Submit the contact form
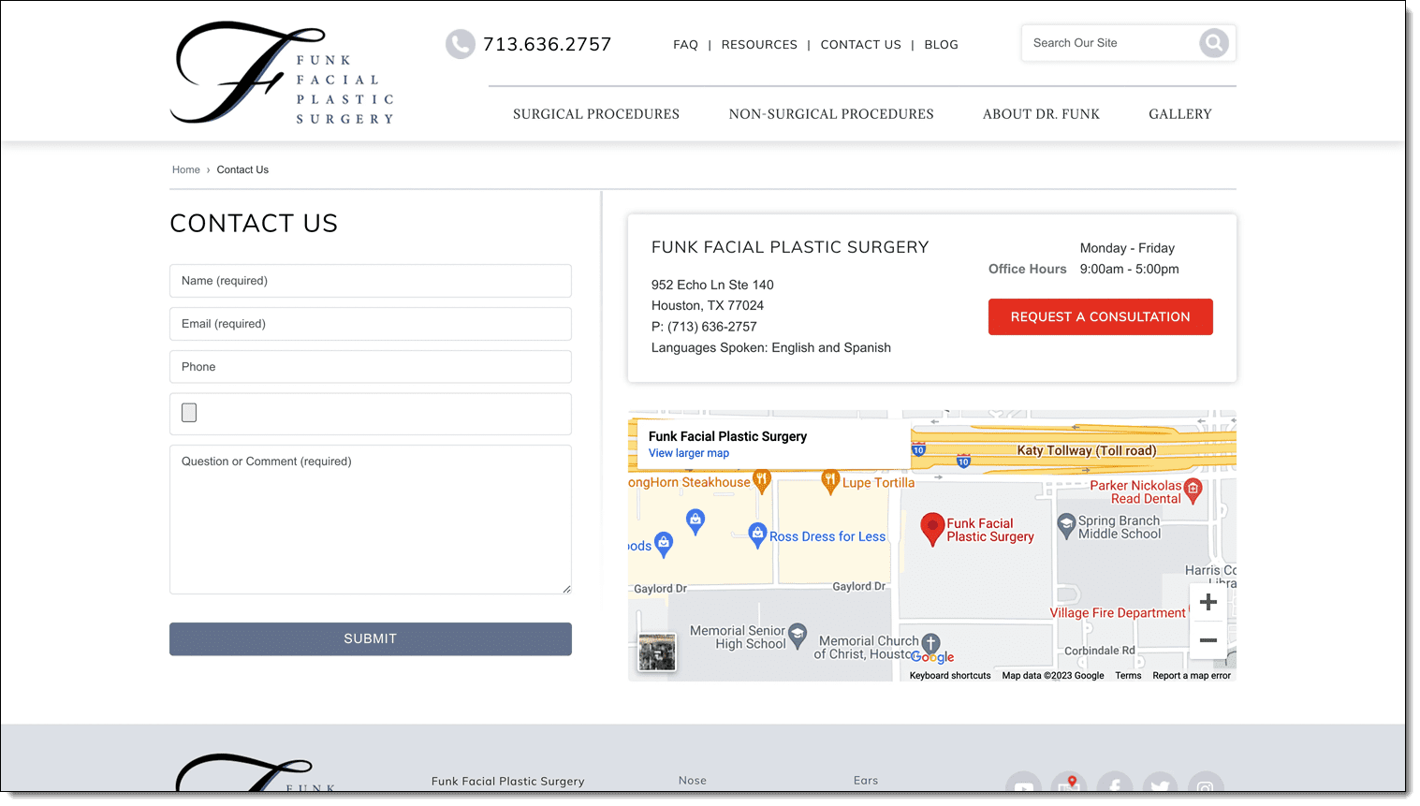1420x806 pixels. point(370,638)
